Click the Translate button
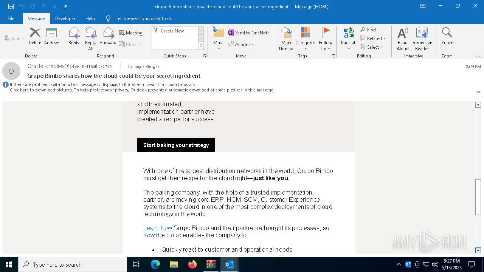The height and width of the screenshot is (272, 484). (349, 39)
